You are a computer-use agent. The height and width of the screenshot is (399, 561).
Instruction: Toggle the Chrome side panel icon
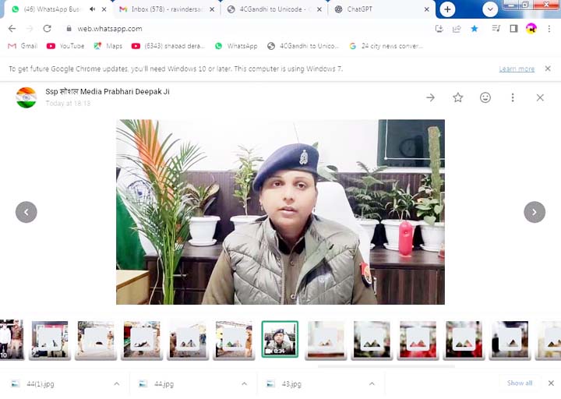[x=513, y=29]
